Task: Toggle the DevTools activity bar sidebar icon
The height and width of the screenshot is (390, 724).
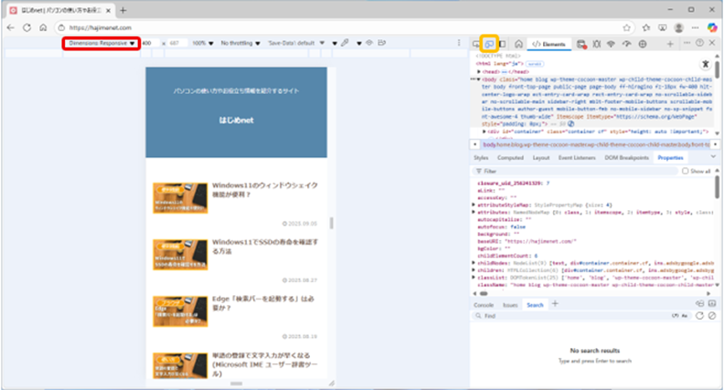Action: (x=503, y=44)
